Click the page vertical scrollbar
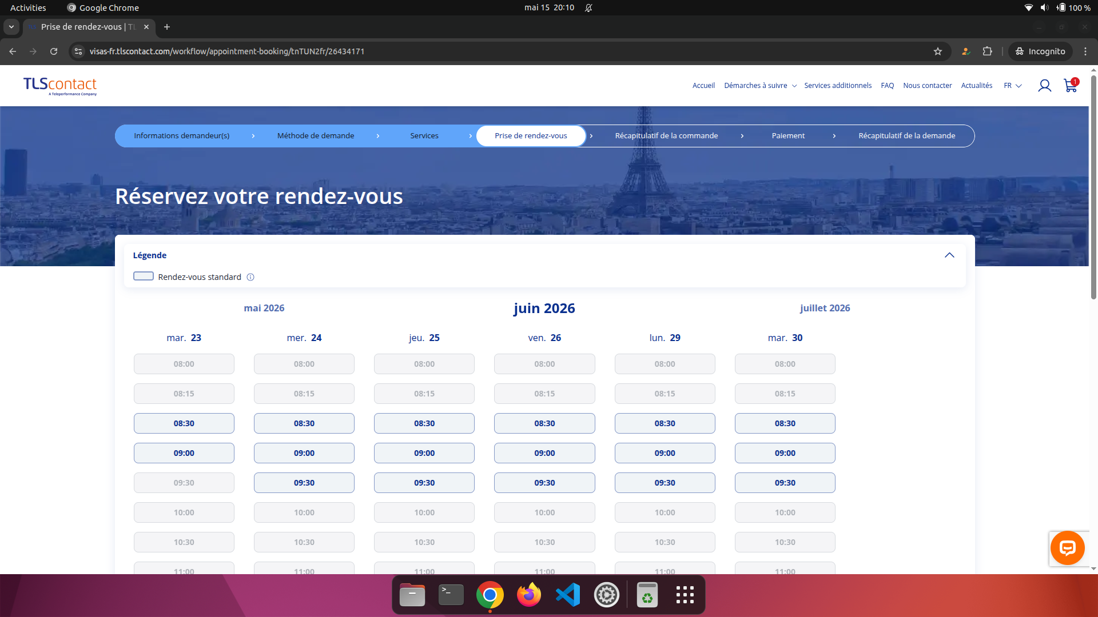Screen dimensions: 1098x617 [x=1093, y=186]
